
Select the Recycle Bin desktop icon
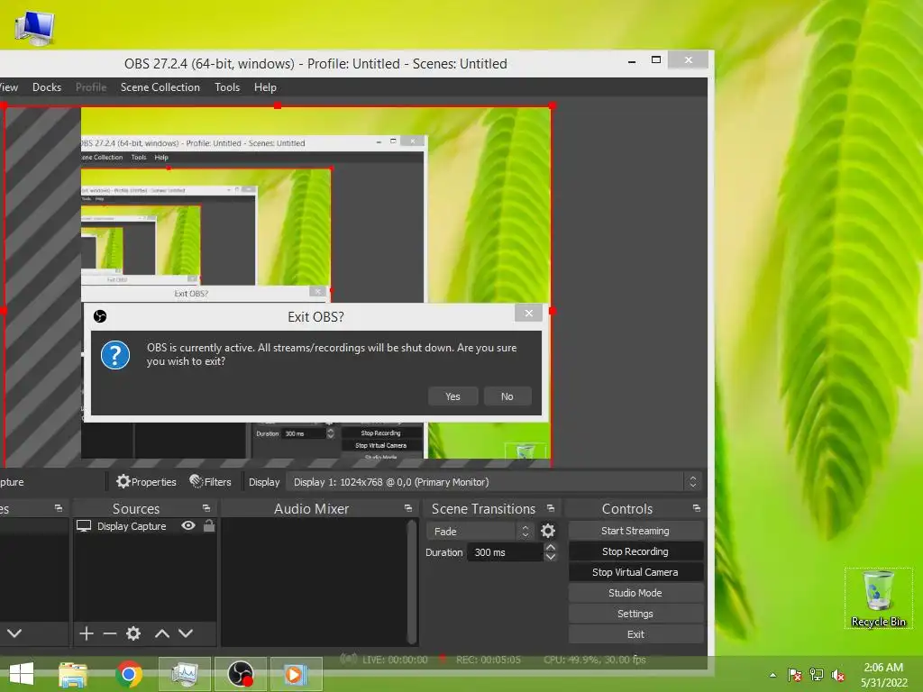[x=878, y=598]
